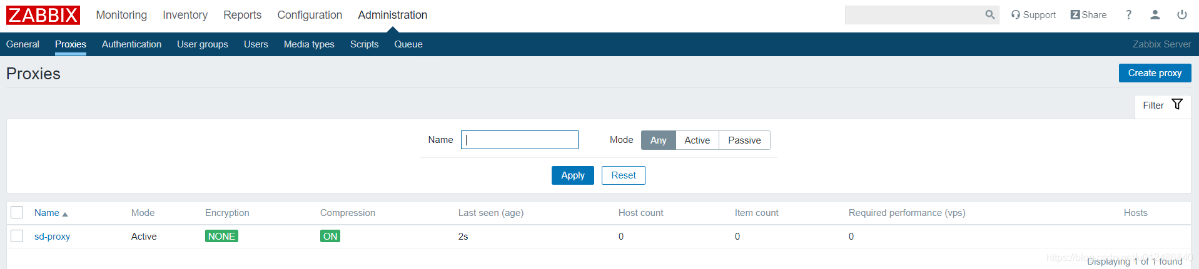Go to the Scripts submenu
This screenshot has width=1199, height=269.
365,44
